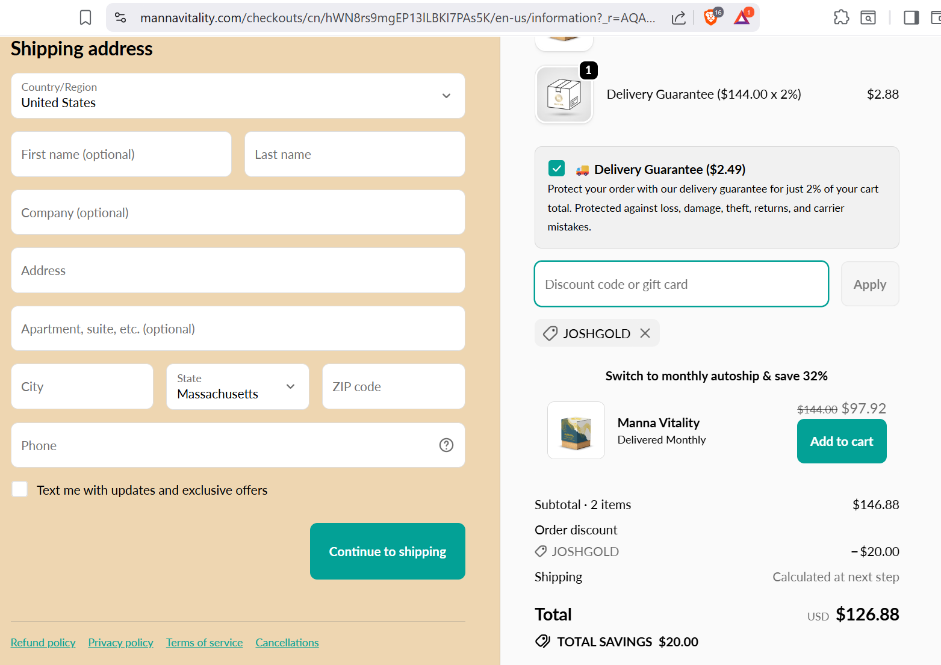Click the $126.88 total amount
This screenshot has height=665, width=941.
coord(868,614)
